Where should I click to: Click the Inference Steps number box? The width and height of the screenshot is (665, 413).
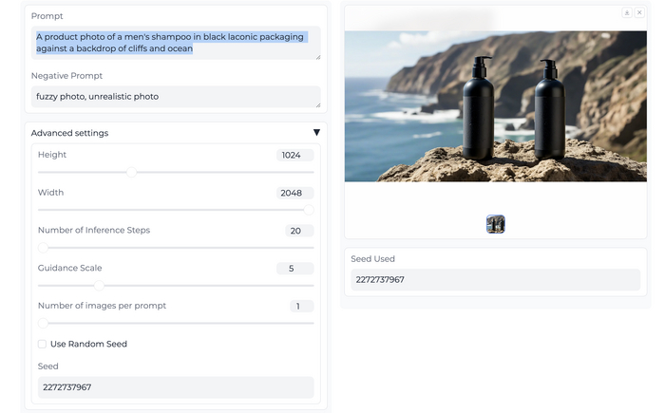point(299,231)
